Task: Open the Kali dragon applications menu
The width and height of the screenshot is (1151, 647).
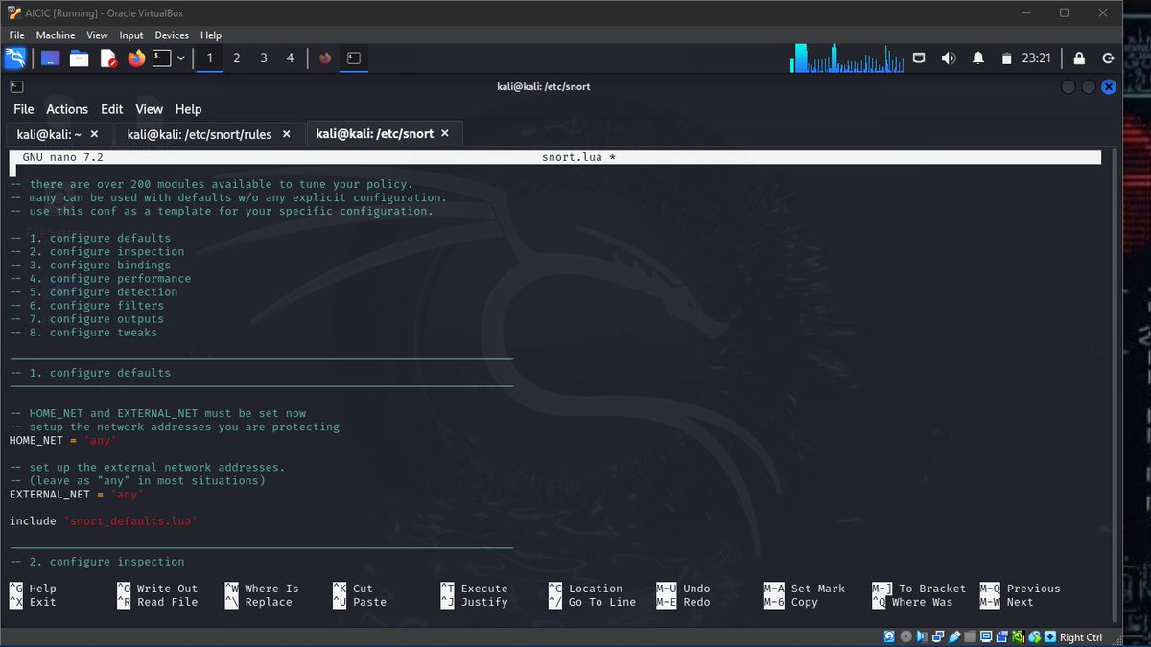Action: (15, 58)
